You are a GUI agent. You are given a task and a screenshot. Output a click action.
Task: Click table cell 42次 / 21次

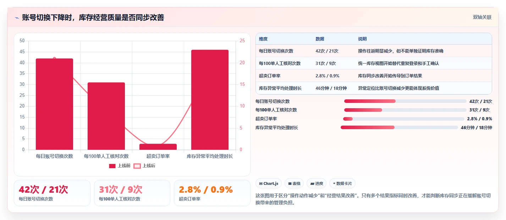click(x=327, y=51)
